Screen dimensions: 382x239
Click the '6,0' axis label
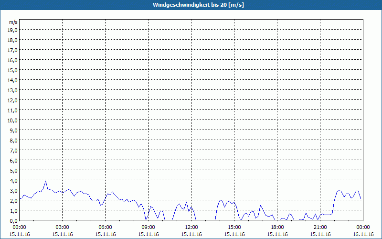point(13,160)
